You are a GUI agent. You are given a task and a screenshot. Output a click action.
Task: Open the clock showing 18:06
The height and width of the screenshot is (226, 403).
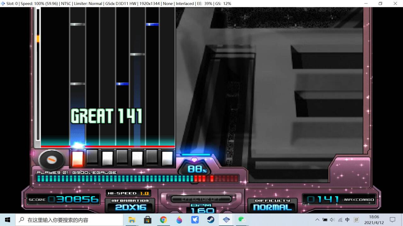374,220
